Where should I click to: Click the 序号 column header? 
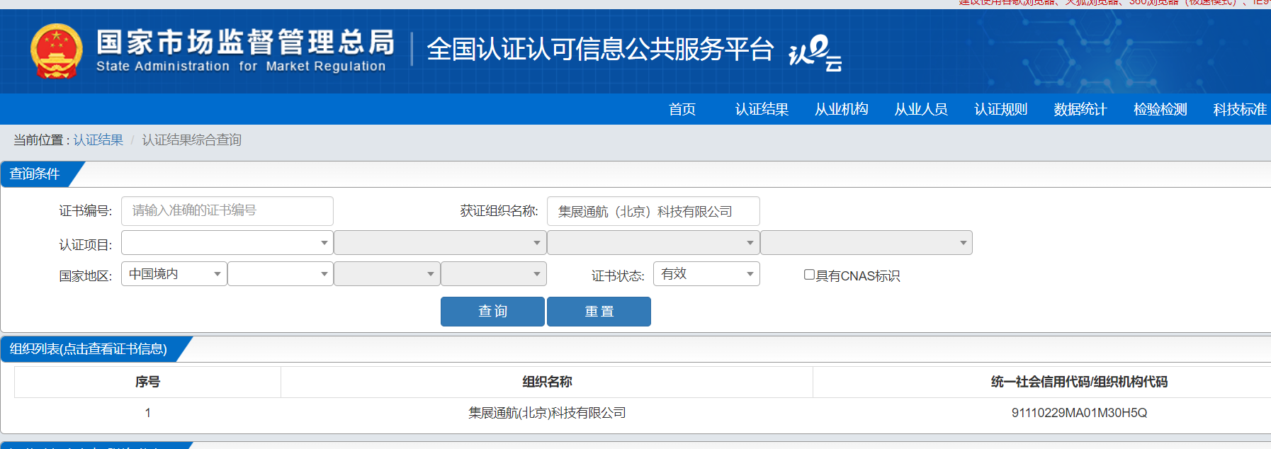pyautogui.click(x=147, y=382)
